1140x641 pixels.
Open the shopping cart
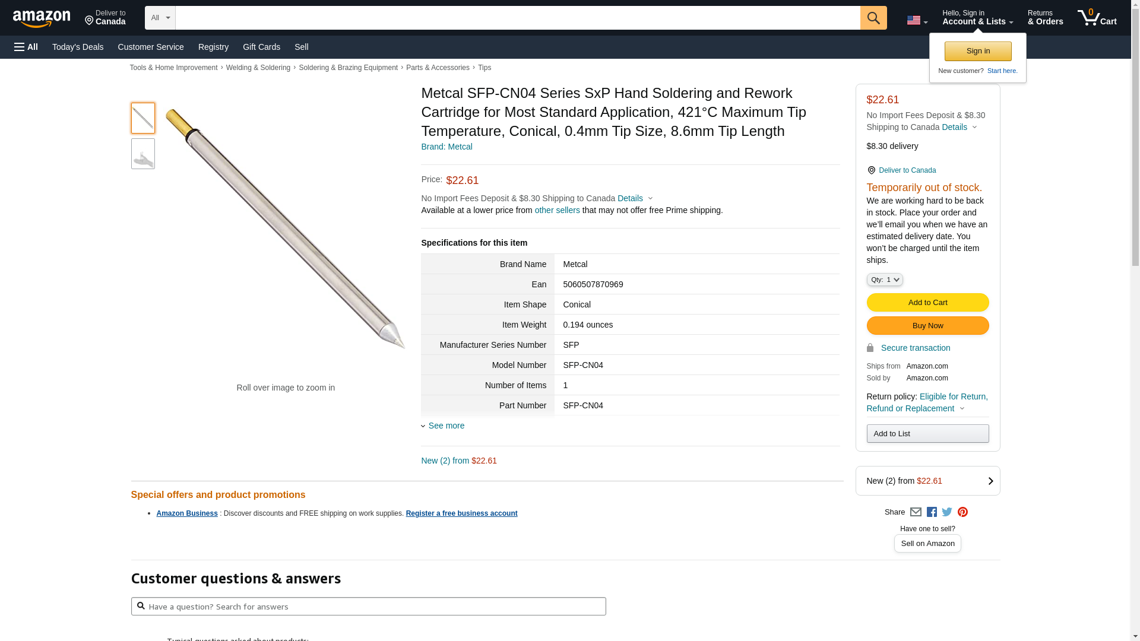point(1097,18)
